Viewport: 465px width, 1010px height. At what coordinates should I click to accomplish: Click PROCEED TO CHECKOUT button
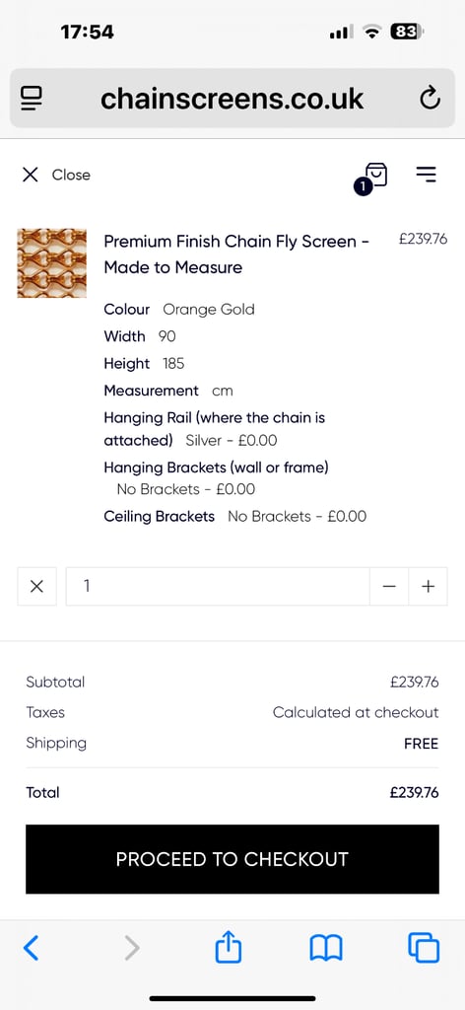tap(232, 859)
